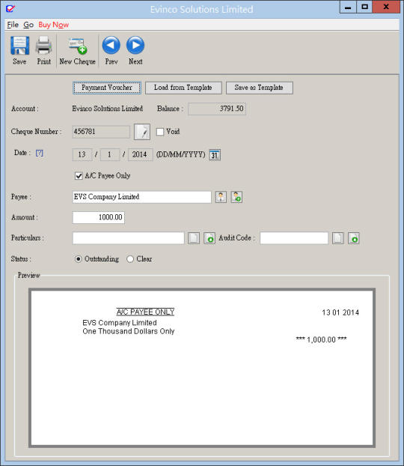Click the Evinco Solutions Limited account name
Viewport: 404px width, 466px height.
[108, 109]
